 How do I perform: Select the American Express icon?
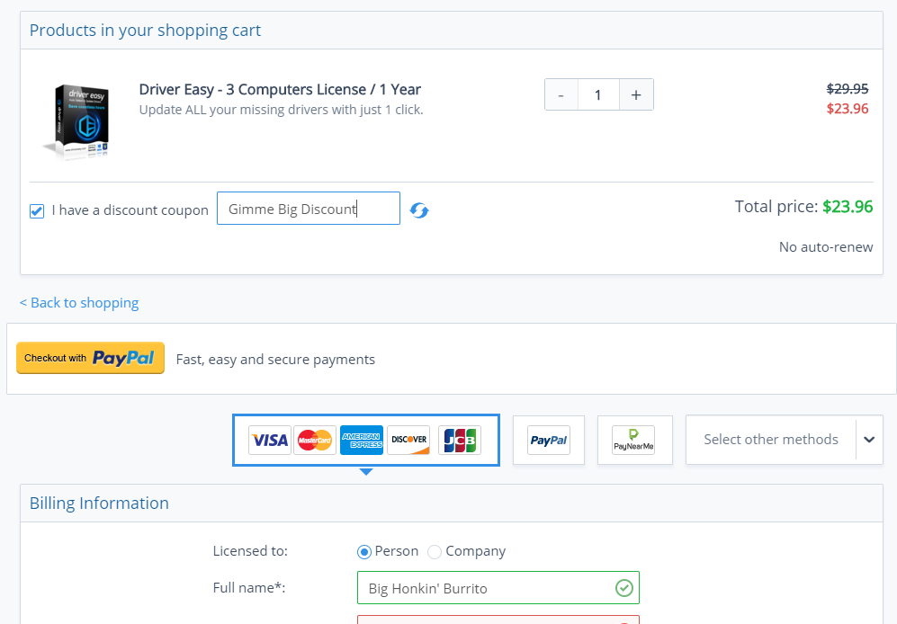pos(362,440)
